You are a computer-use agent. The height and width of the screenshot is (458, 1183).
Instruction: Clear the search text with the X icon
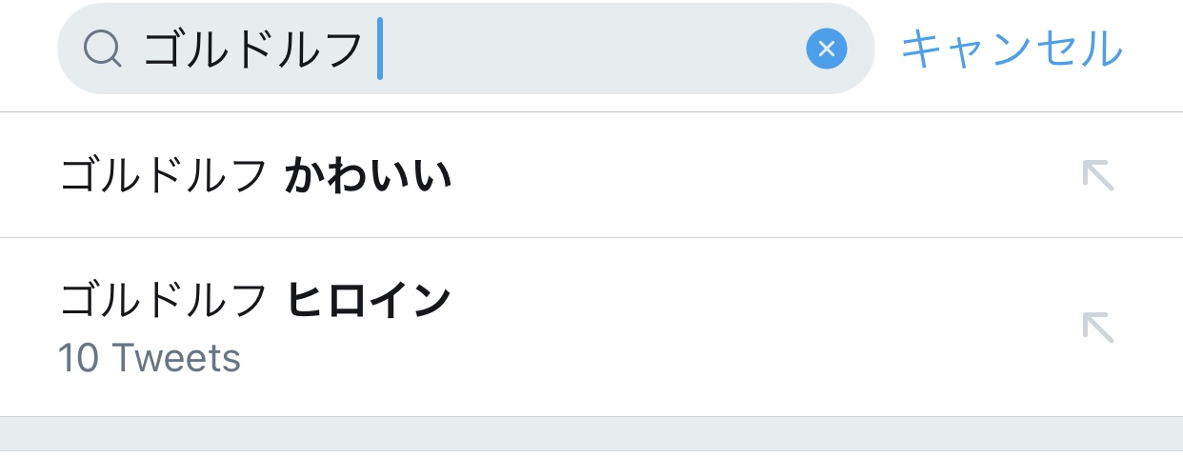[x=826, y=49]
